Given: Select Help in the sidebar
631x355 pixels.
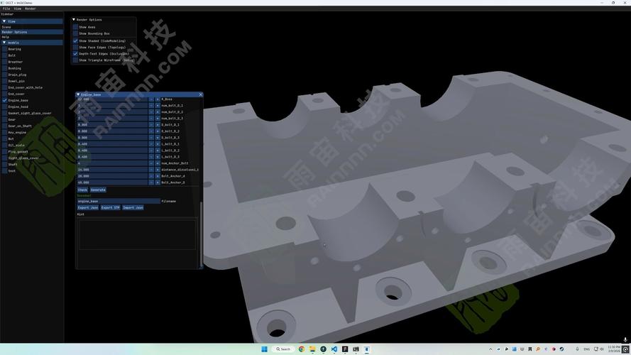Looking at the screenshot, I should 31,37.
